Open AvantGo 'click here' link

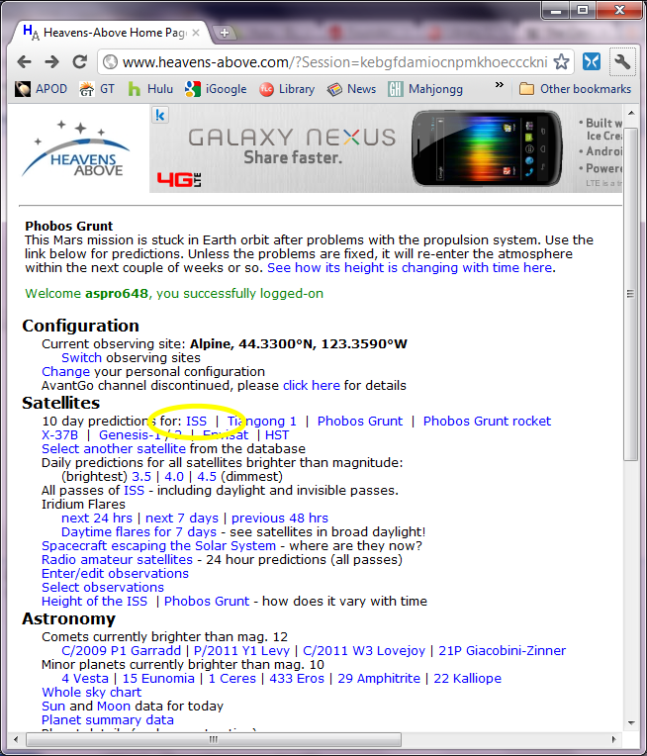[x=311, y=386]
